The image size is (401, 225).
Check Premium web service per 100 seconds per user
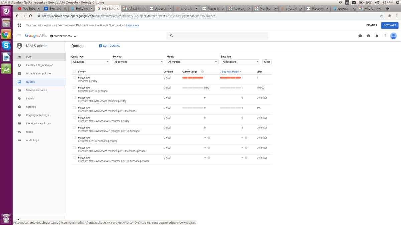[74, 147]
